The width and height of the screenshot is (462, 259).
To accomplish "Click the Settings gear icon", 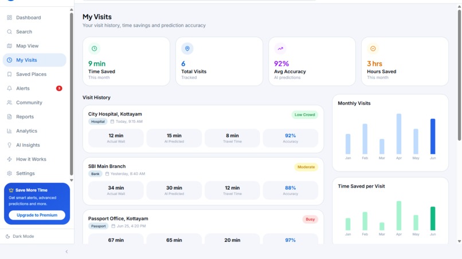I will [9, 173].
